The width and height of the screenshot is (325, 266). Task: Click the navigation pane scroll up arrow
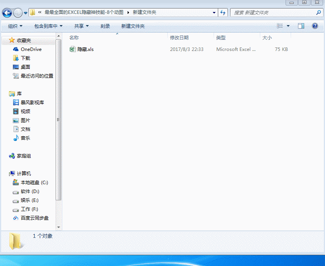(59, 36)
